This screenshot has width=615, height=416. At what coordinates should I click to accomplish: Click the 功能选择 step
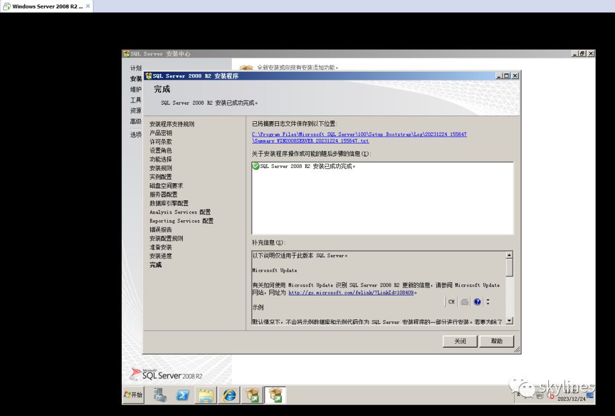161,159
